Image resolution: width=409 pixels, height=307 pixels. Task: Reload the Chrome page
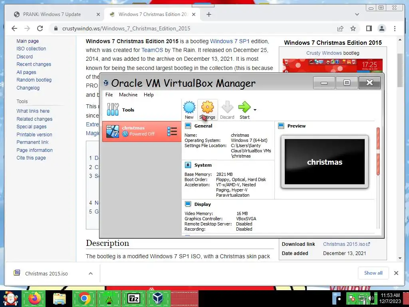coord(40,28)
